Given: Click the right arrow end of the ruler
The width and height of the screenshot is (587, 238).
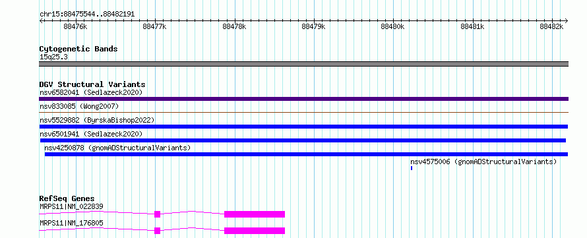Looking at the screenshot, I should click(567, 20).
